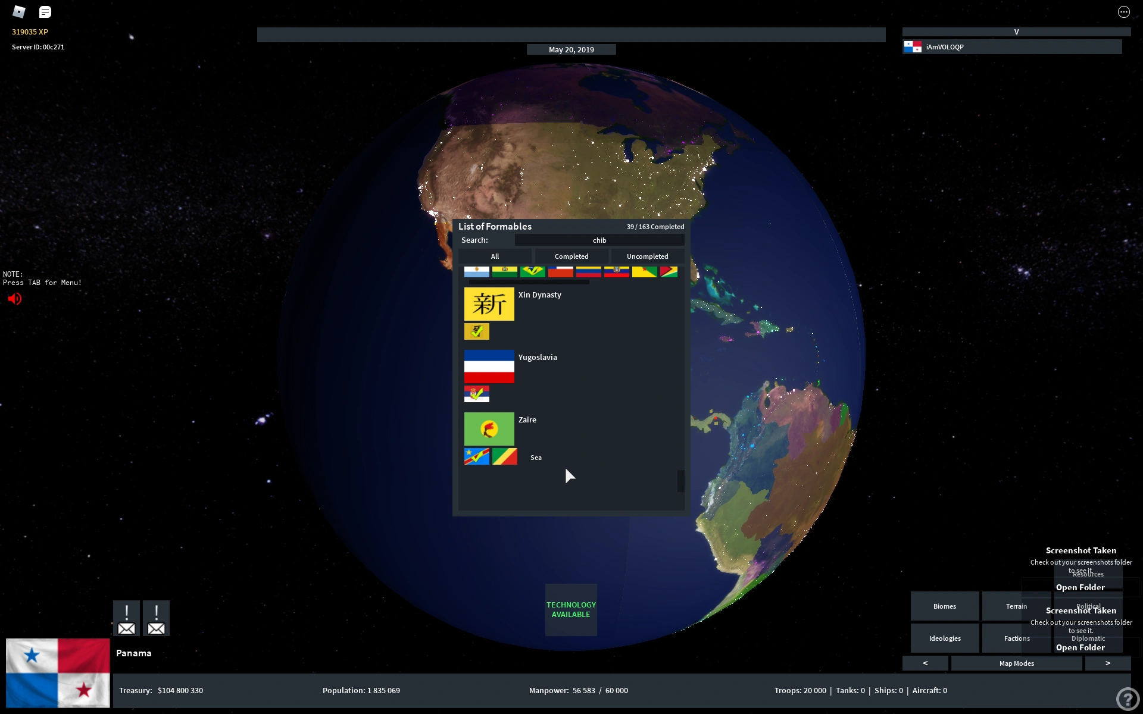Click the help question mark icon
Image resolution: width=1143 pixels, height=714 pixels.
click(x=1127, y=699)
